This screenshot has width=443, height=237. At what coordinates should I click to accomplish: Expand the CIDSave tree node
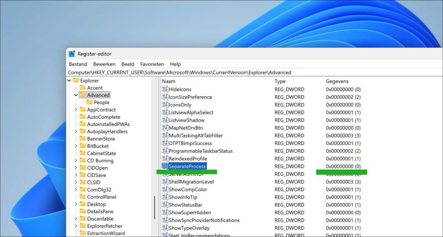[x=76, y=175]
